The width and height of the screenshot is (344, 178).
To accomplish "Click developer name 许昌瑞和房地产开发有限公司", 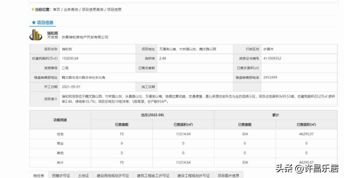I will coord(85,37).
